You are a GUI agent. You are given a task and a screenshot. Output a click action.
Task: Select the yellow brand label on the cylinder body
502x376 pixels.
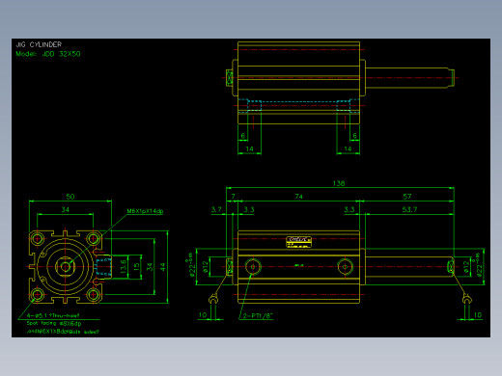click(298, 242)
